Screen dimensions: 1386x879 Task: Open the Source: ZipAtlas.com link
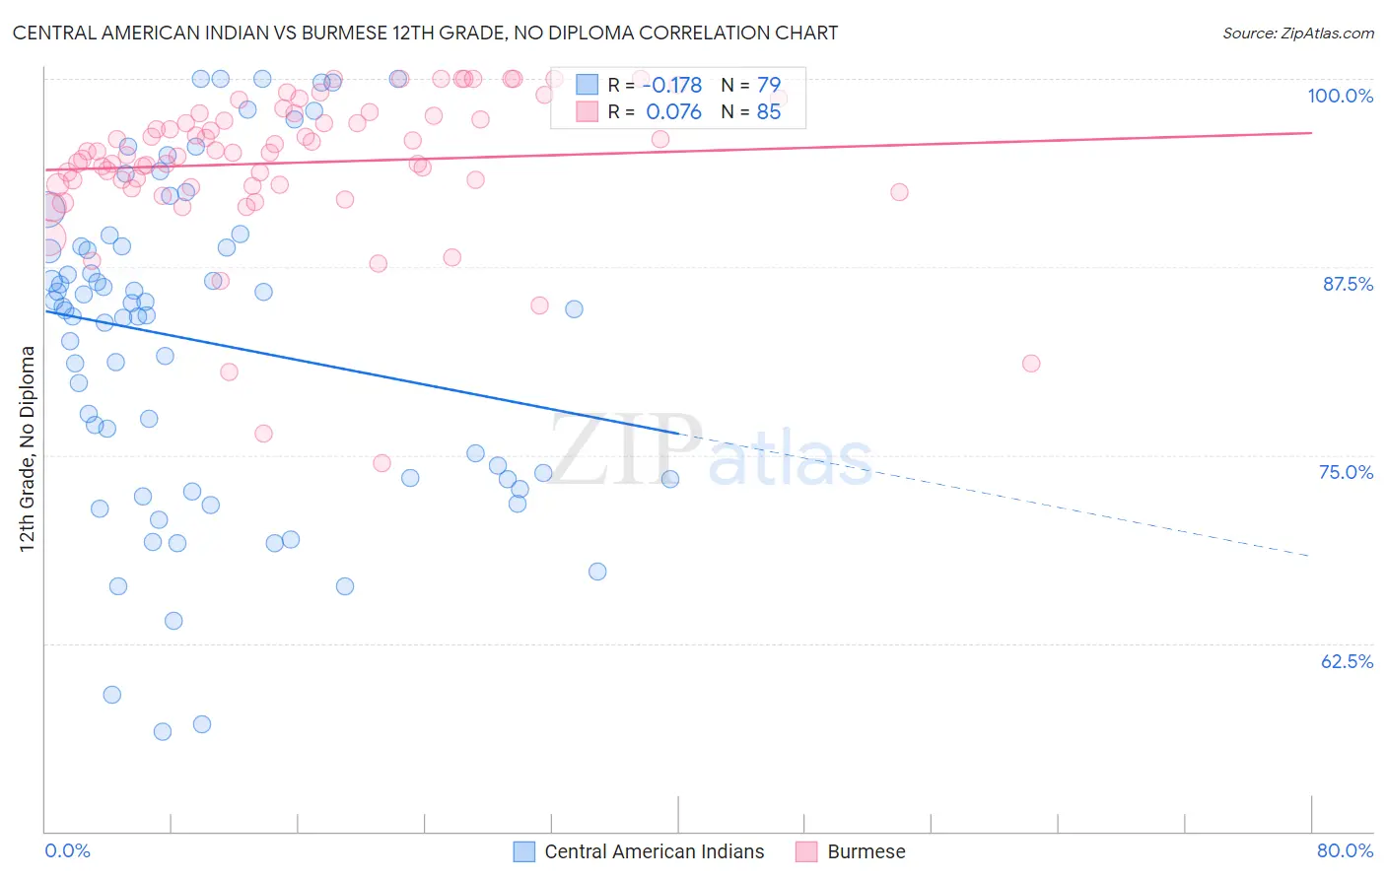tap(1298, 33)
